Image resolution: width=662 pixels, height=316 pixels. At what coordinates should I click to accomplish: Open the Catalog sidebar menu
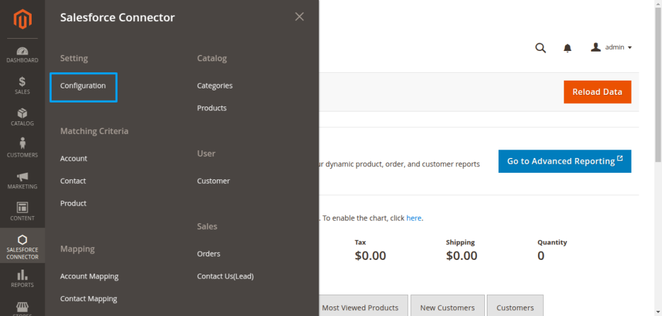coord(23,117)
